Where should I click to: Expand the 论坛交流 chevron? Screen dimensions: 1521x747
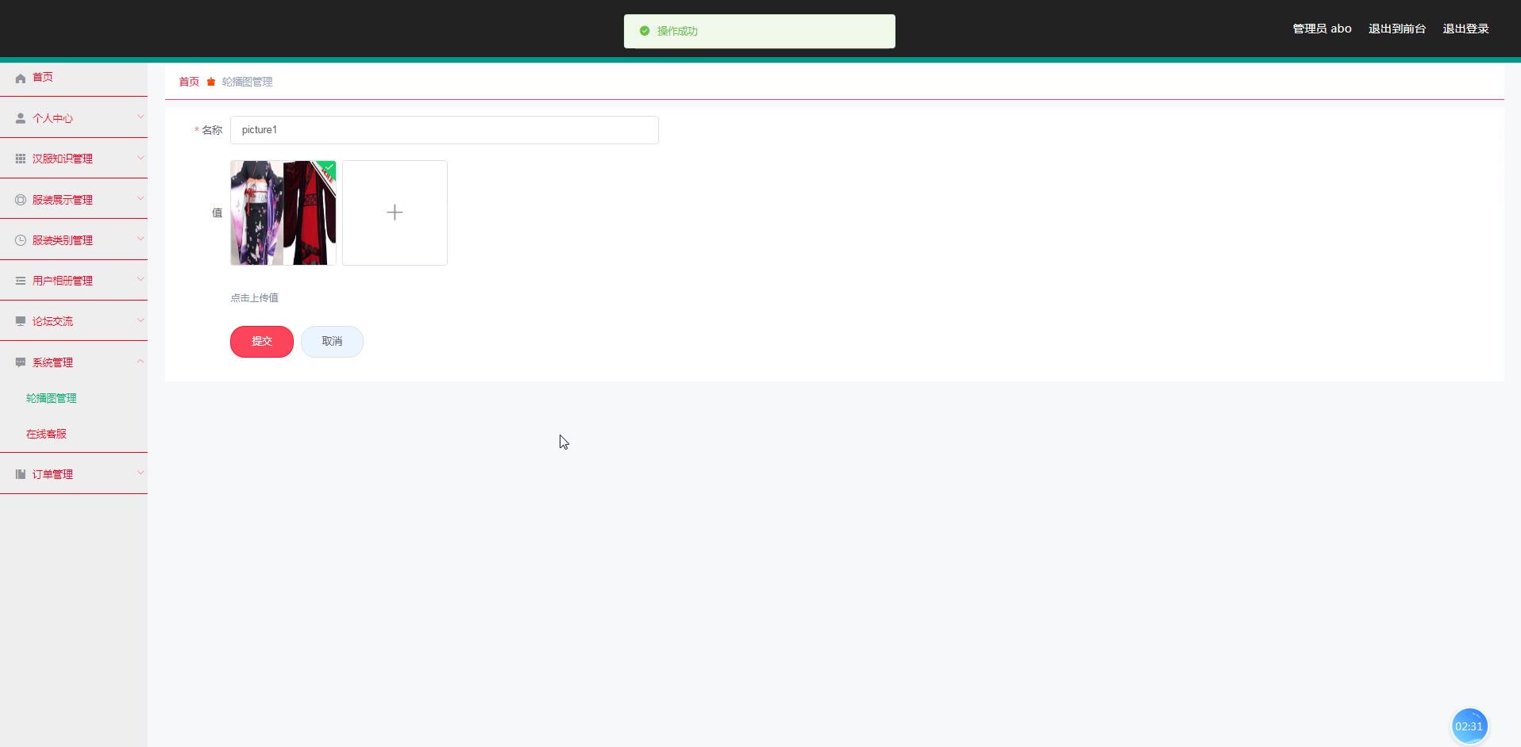pos(141,320)
